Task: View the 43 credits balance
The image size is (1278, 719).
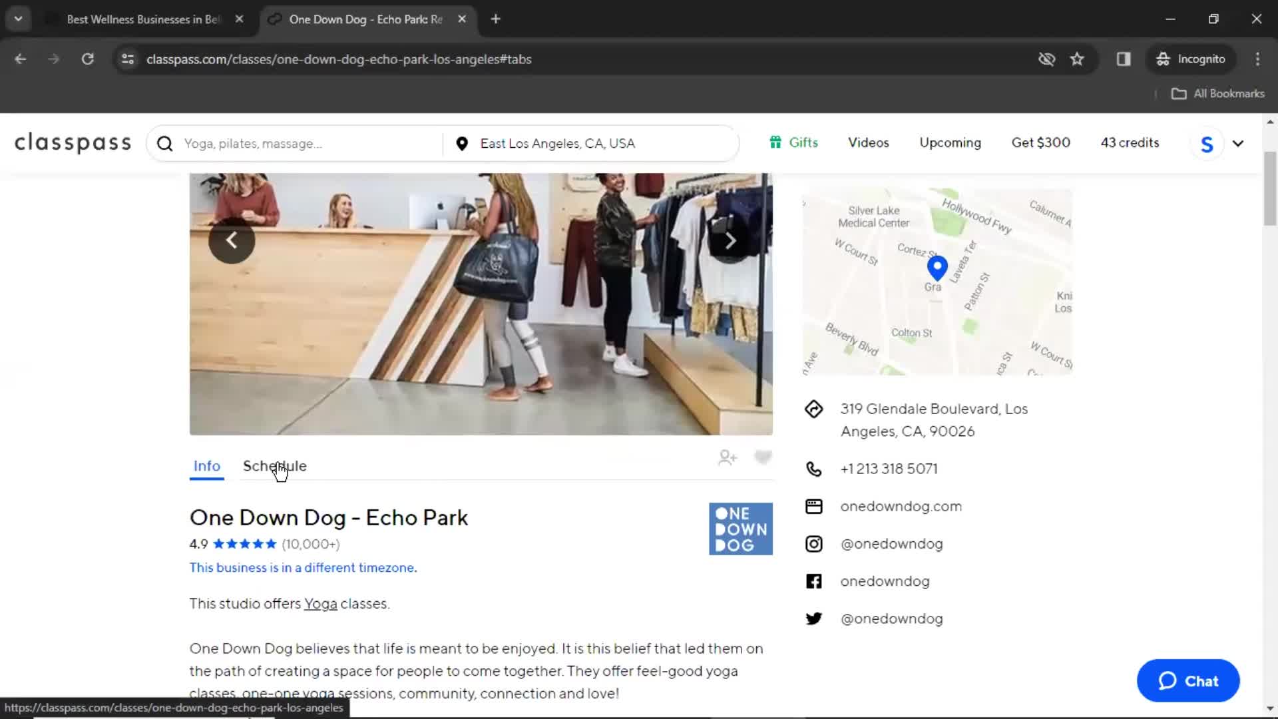Action: pos(1130,142)
